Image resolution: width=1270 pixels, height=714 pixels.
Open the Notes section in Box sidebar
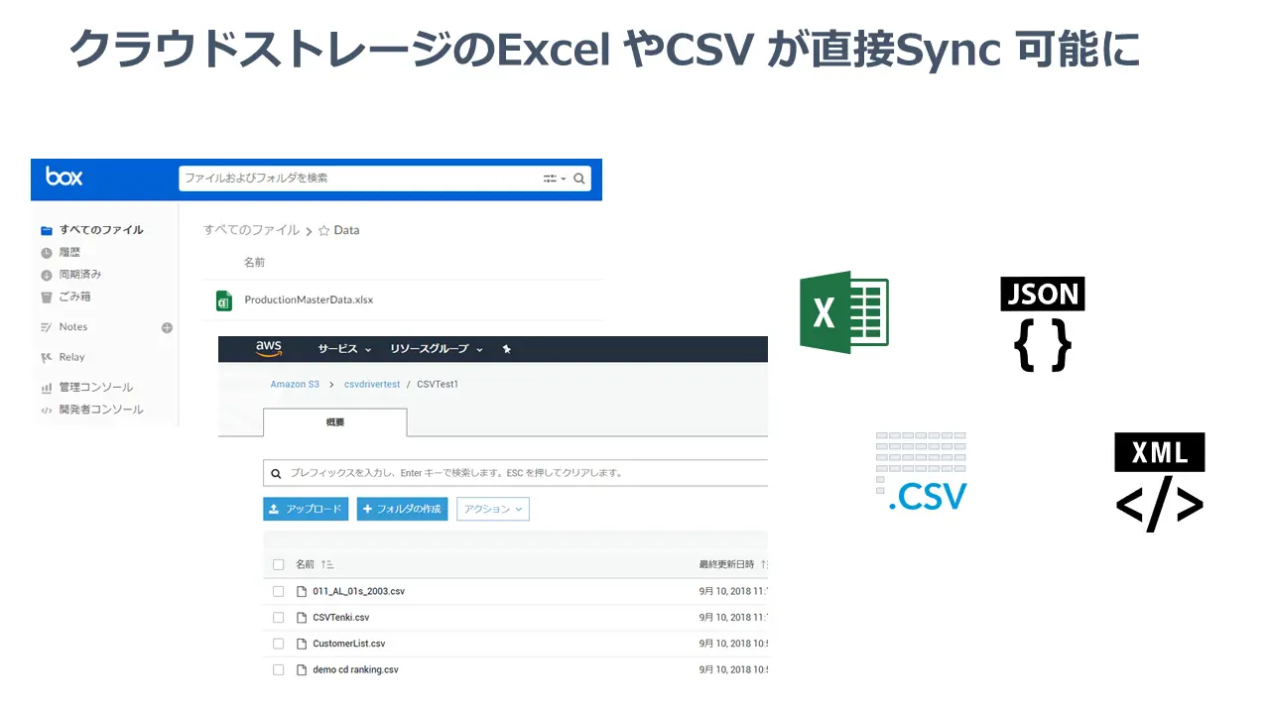(x=71, y=327)
